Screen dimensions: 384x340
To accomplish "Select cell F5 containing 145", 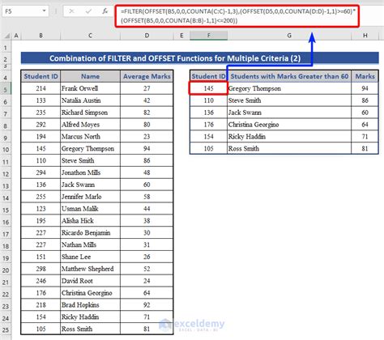I will click(x=208, y=88).
